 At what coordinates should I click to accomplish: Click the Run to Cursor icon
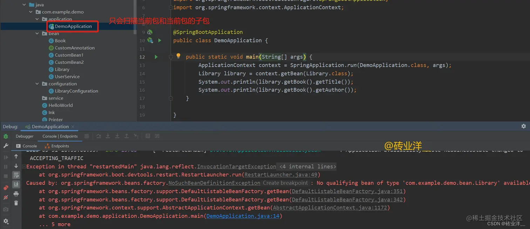[x=136, y=136]
